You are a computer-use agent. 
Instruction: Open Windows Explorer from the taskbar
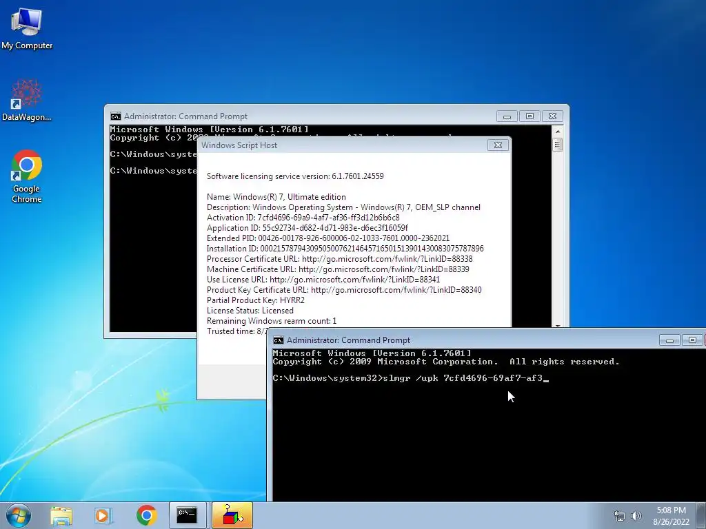tap(61, 515)
